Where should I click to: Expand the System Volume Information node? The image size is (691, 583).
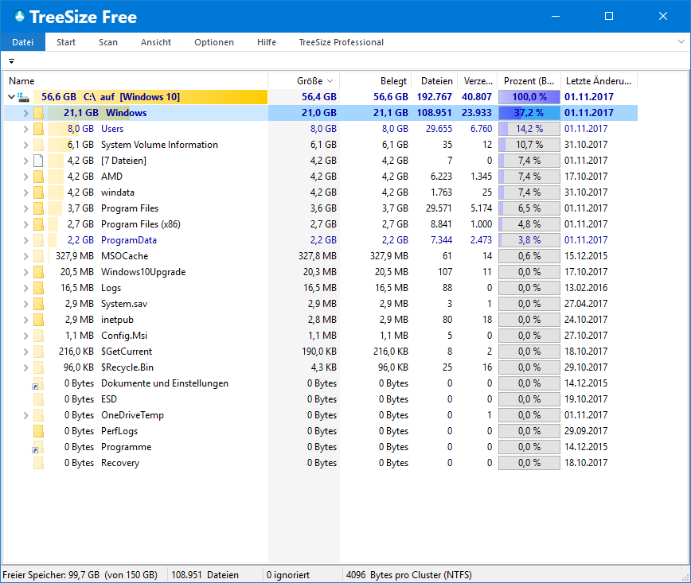pos(25,145)
